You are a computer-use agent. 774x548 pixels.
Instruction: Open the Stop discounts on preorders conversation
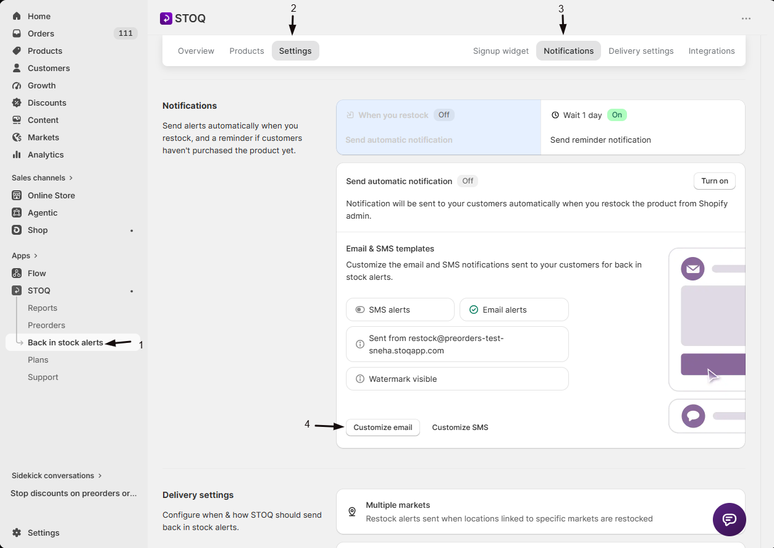[x=74, y=493]
